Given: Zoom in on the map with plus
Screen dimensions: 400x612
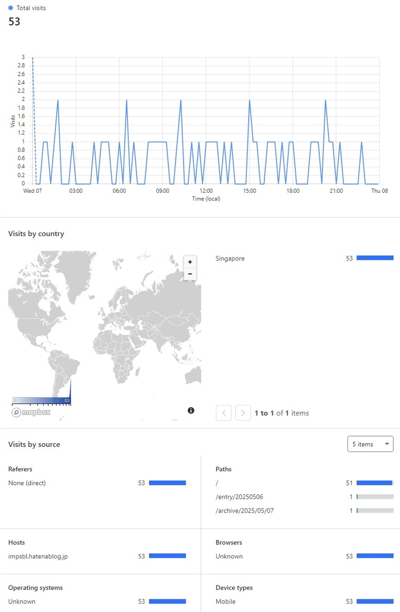Looking at the screenshot, I should [190, 262].
